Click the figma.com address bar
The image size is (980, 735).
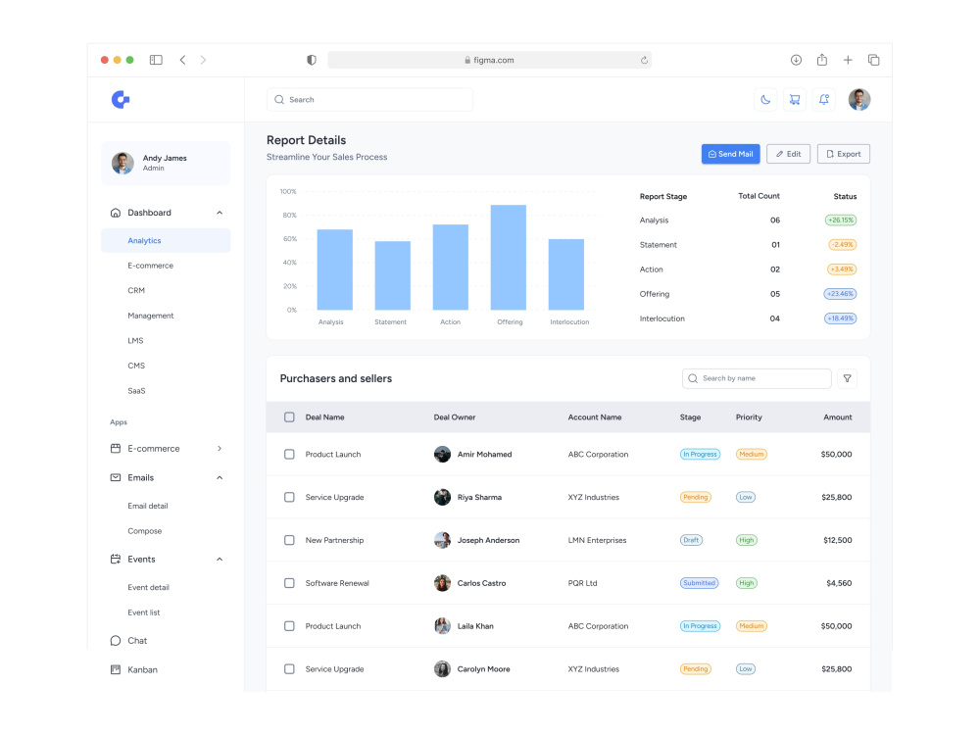pos(489,60)
